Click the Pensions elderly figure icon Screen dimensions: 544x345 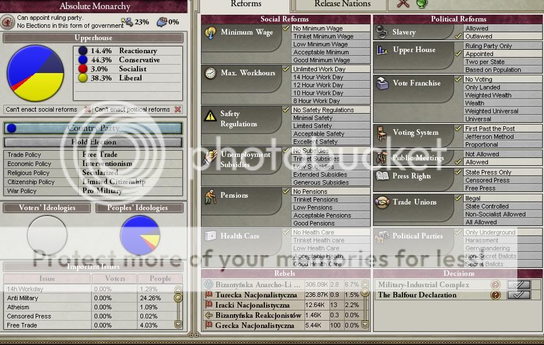211,196
